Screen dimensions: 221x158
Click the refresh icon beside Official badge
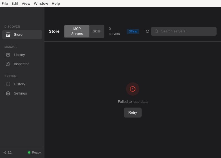147,31
